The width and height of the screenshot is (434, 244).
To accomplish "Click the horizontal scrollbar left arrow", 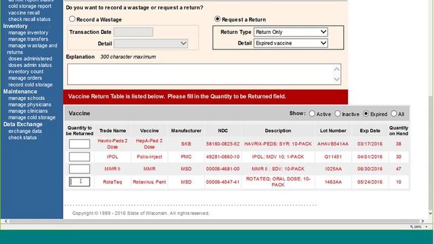I will (6, 221).
